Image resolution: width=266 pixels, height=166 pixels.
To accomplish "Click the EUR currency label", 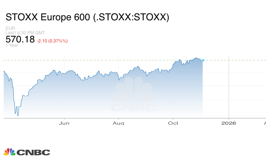I will click(x=10, y=28).
